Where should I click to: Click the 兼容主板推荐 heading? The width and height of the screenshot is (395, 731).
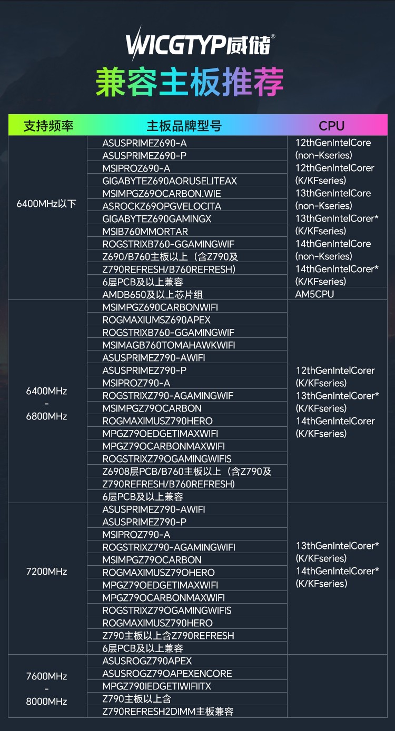click(x=190, y=82)
